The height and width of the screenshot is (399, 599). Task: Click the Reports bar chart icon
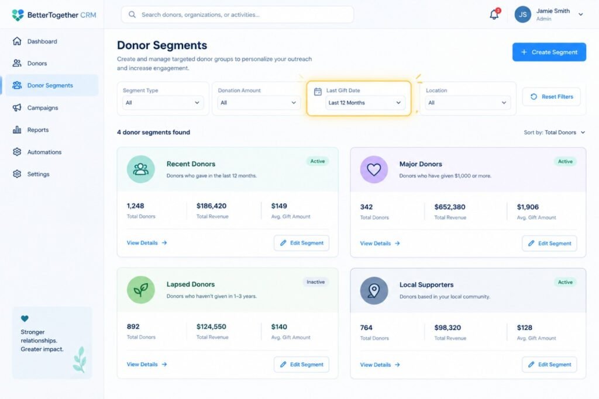coord(17,130)
